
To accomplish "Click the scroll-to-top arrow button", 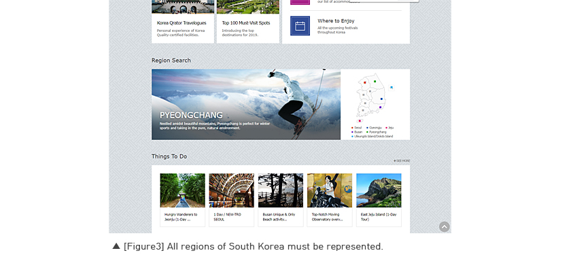I will [x=445, y=227].
